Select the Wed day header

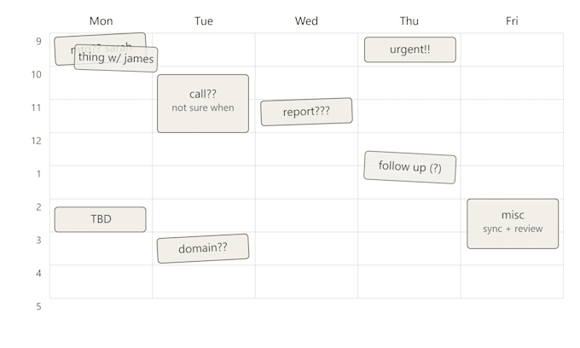pyautogui.click(x=306, y=20)
